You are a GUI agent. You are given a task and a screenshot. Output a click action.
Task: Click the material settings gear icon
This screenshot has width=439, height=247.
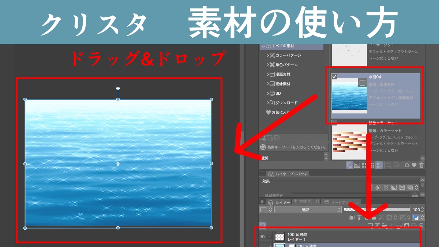click(407, 165)
